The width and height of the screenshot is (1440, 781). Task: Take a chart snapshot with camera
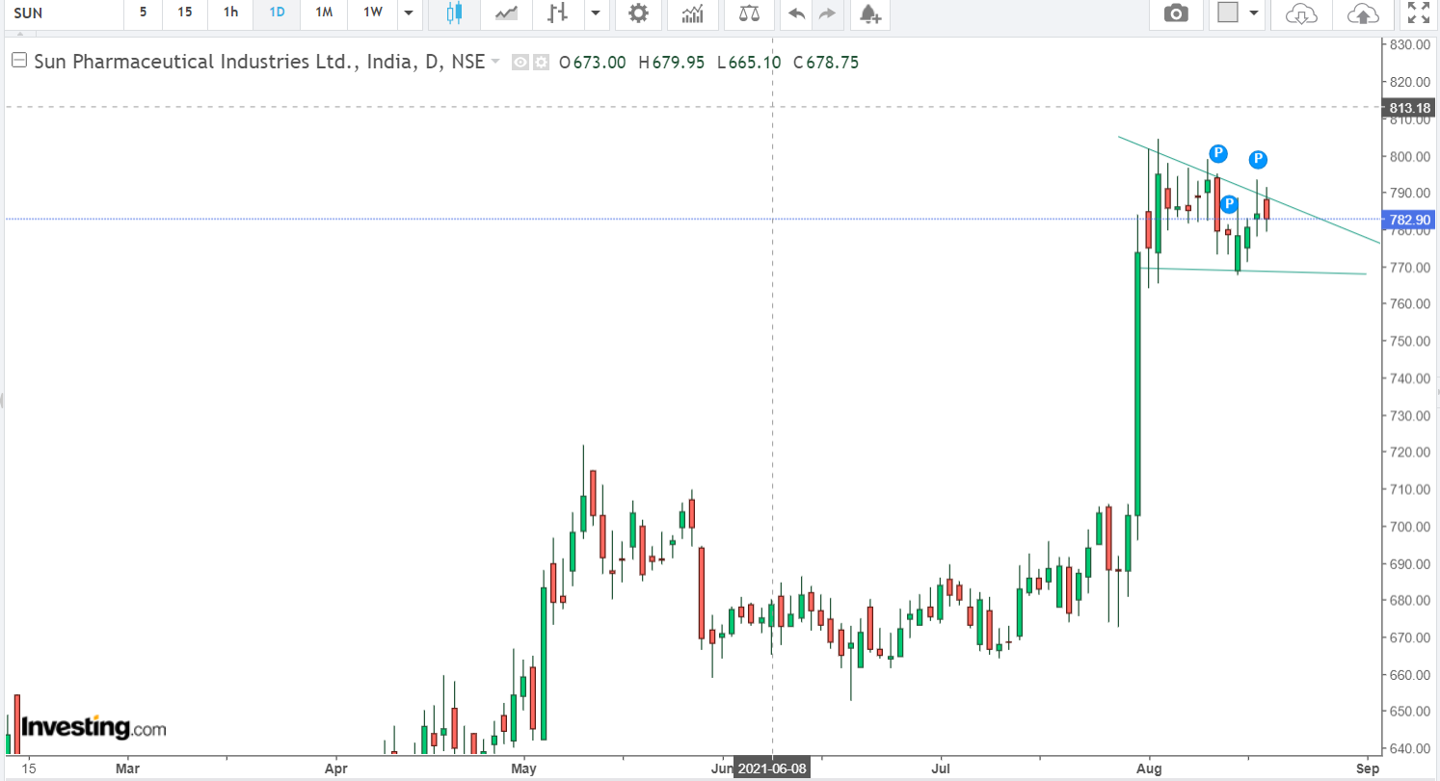click(x=1175, y=13)
